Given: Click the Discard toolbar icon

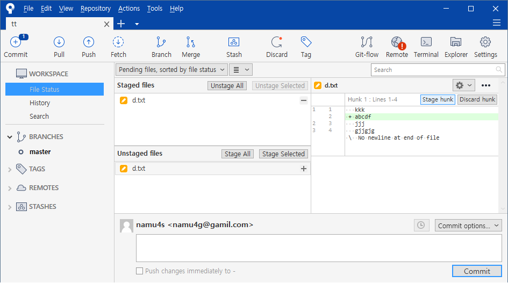Looking at the screenshot, I should tap(277, 46).
